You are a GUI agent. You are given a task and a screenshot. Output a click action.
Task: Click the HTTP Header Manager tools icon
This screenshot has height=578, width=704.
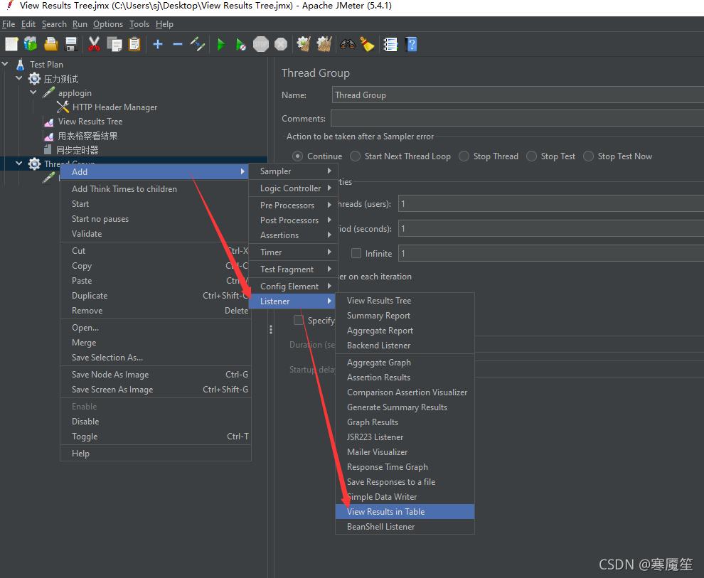point(63,107)
